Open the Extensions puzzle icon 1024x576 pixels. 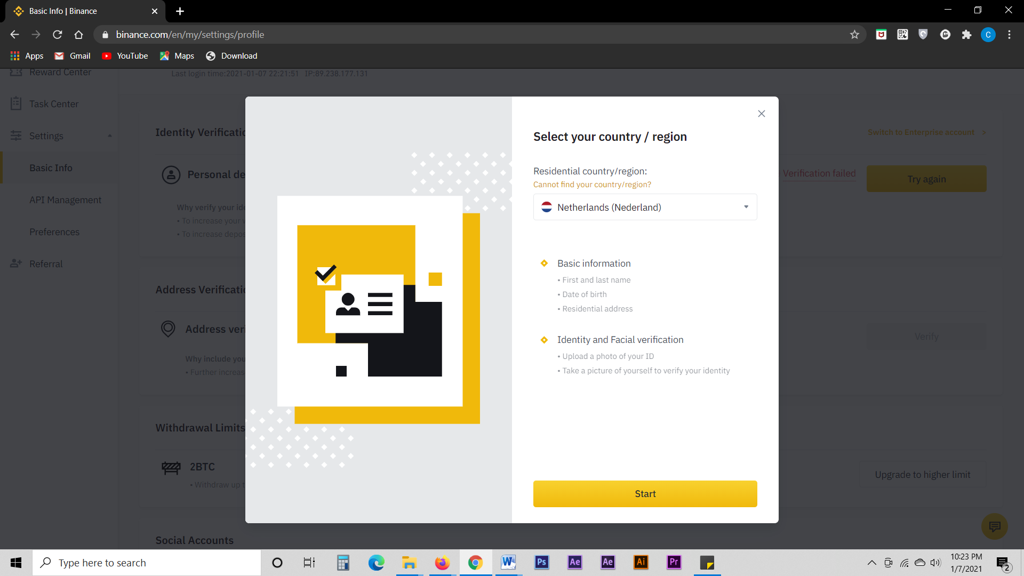(966, 35)
